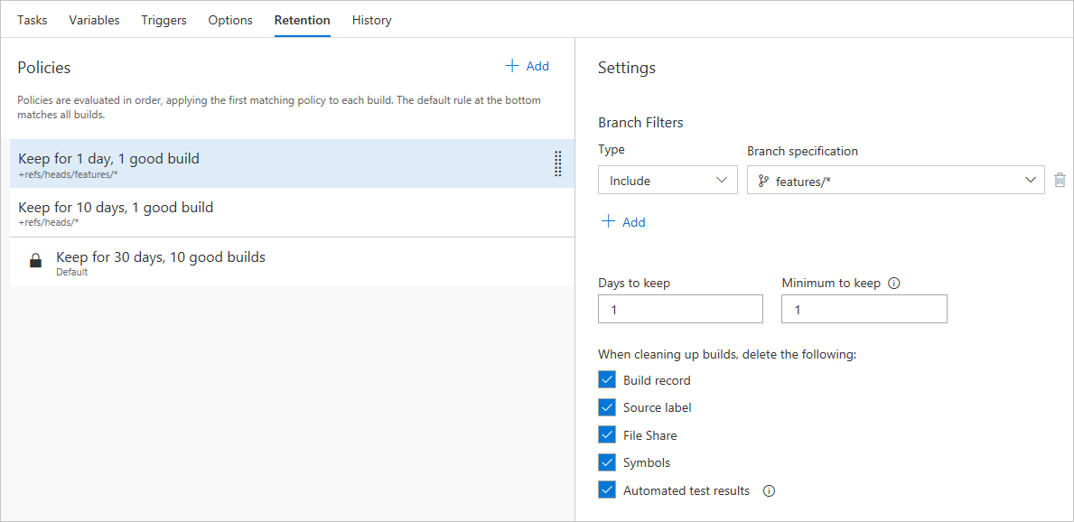Click the Minimum to keep input field
This screenshot has height=522, width=1074.
864,309
